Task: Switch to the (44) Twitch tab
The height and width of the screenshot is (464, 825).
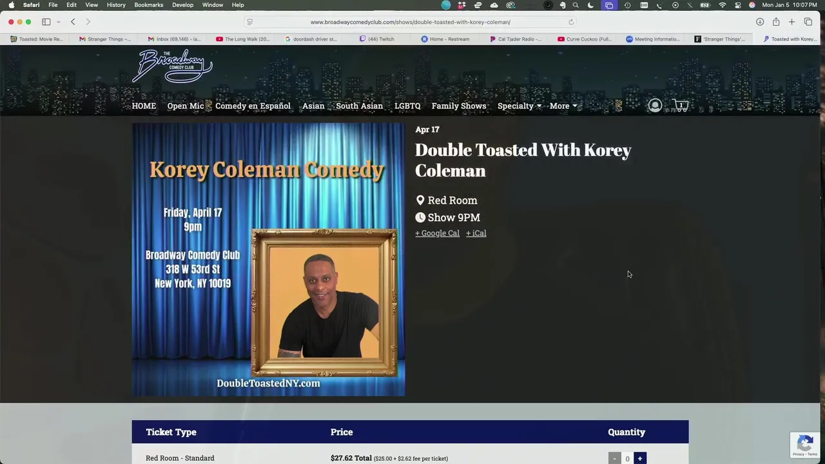Action: coord(377,39)
